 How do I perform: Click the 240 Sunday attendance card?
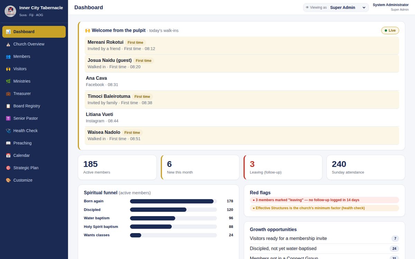(x=366, y=167)
